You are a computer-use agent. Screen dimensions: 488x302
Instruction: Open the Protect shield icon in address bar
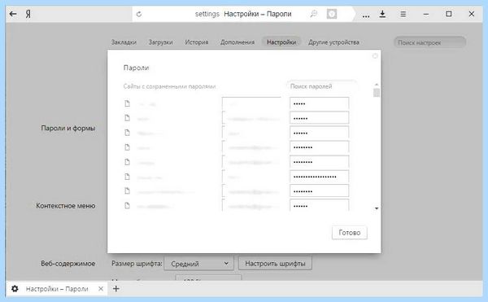[332, 14]
